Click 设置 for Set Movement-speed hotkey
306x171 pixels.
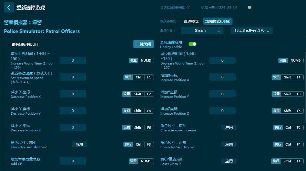[128, 77]
